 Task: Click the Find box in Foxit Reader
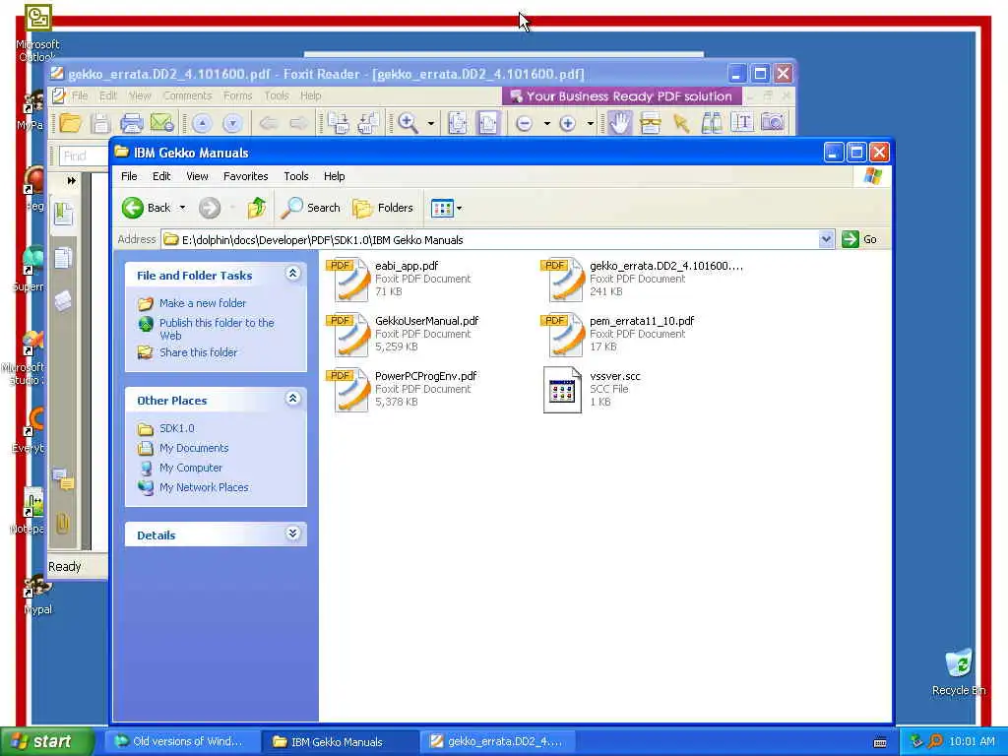(x=84, y=156)
